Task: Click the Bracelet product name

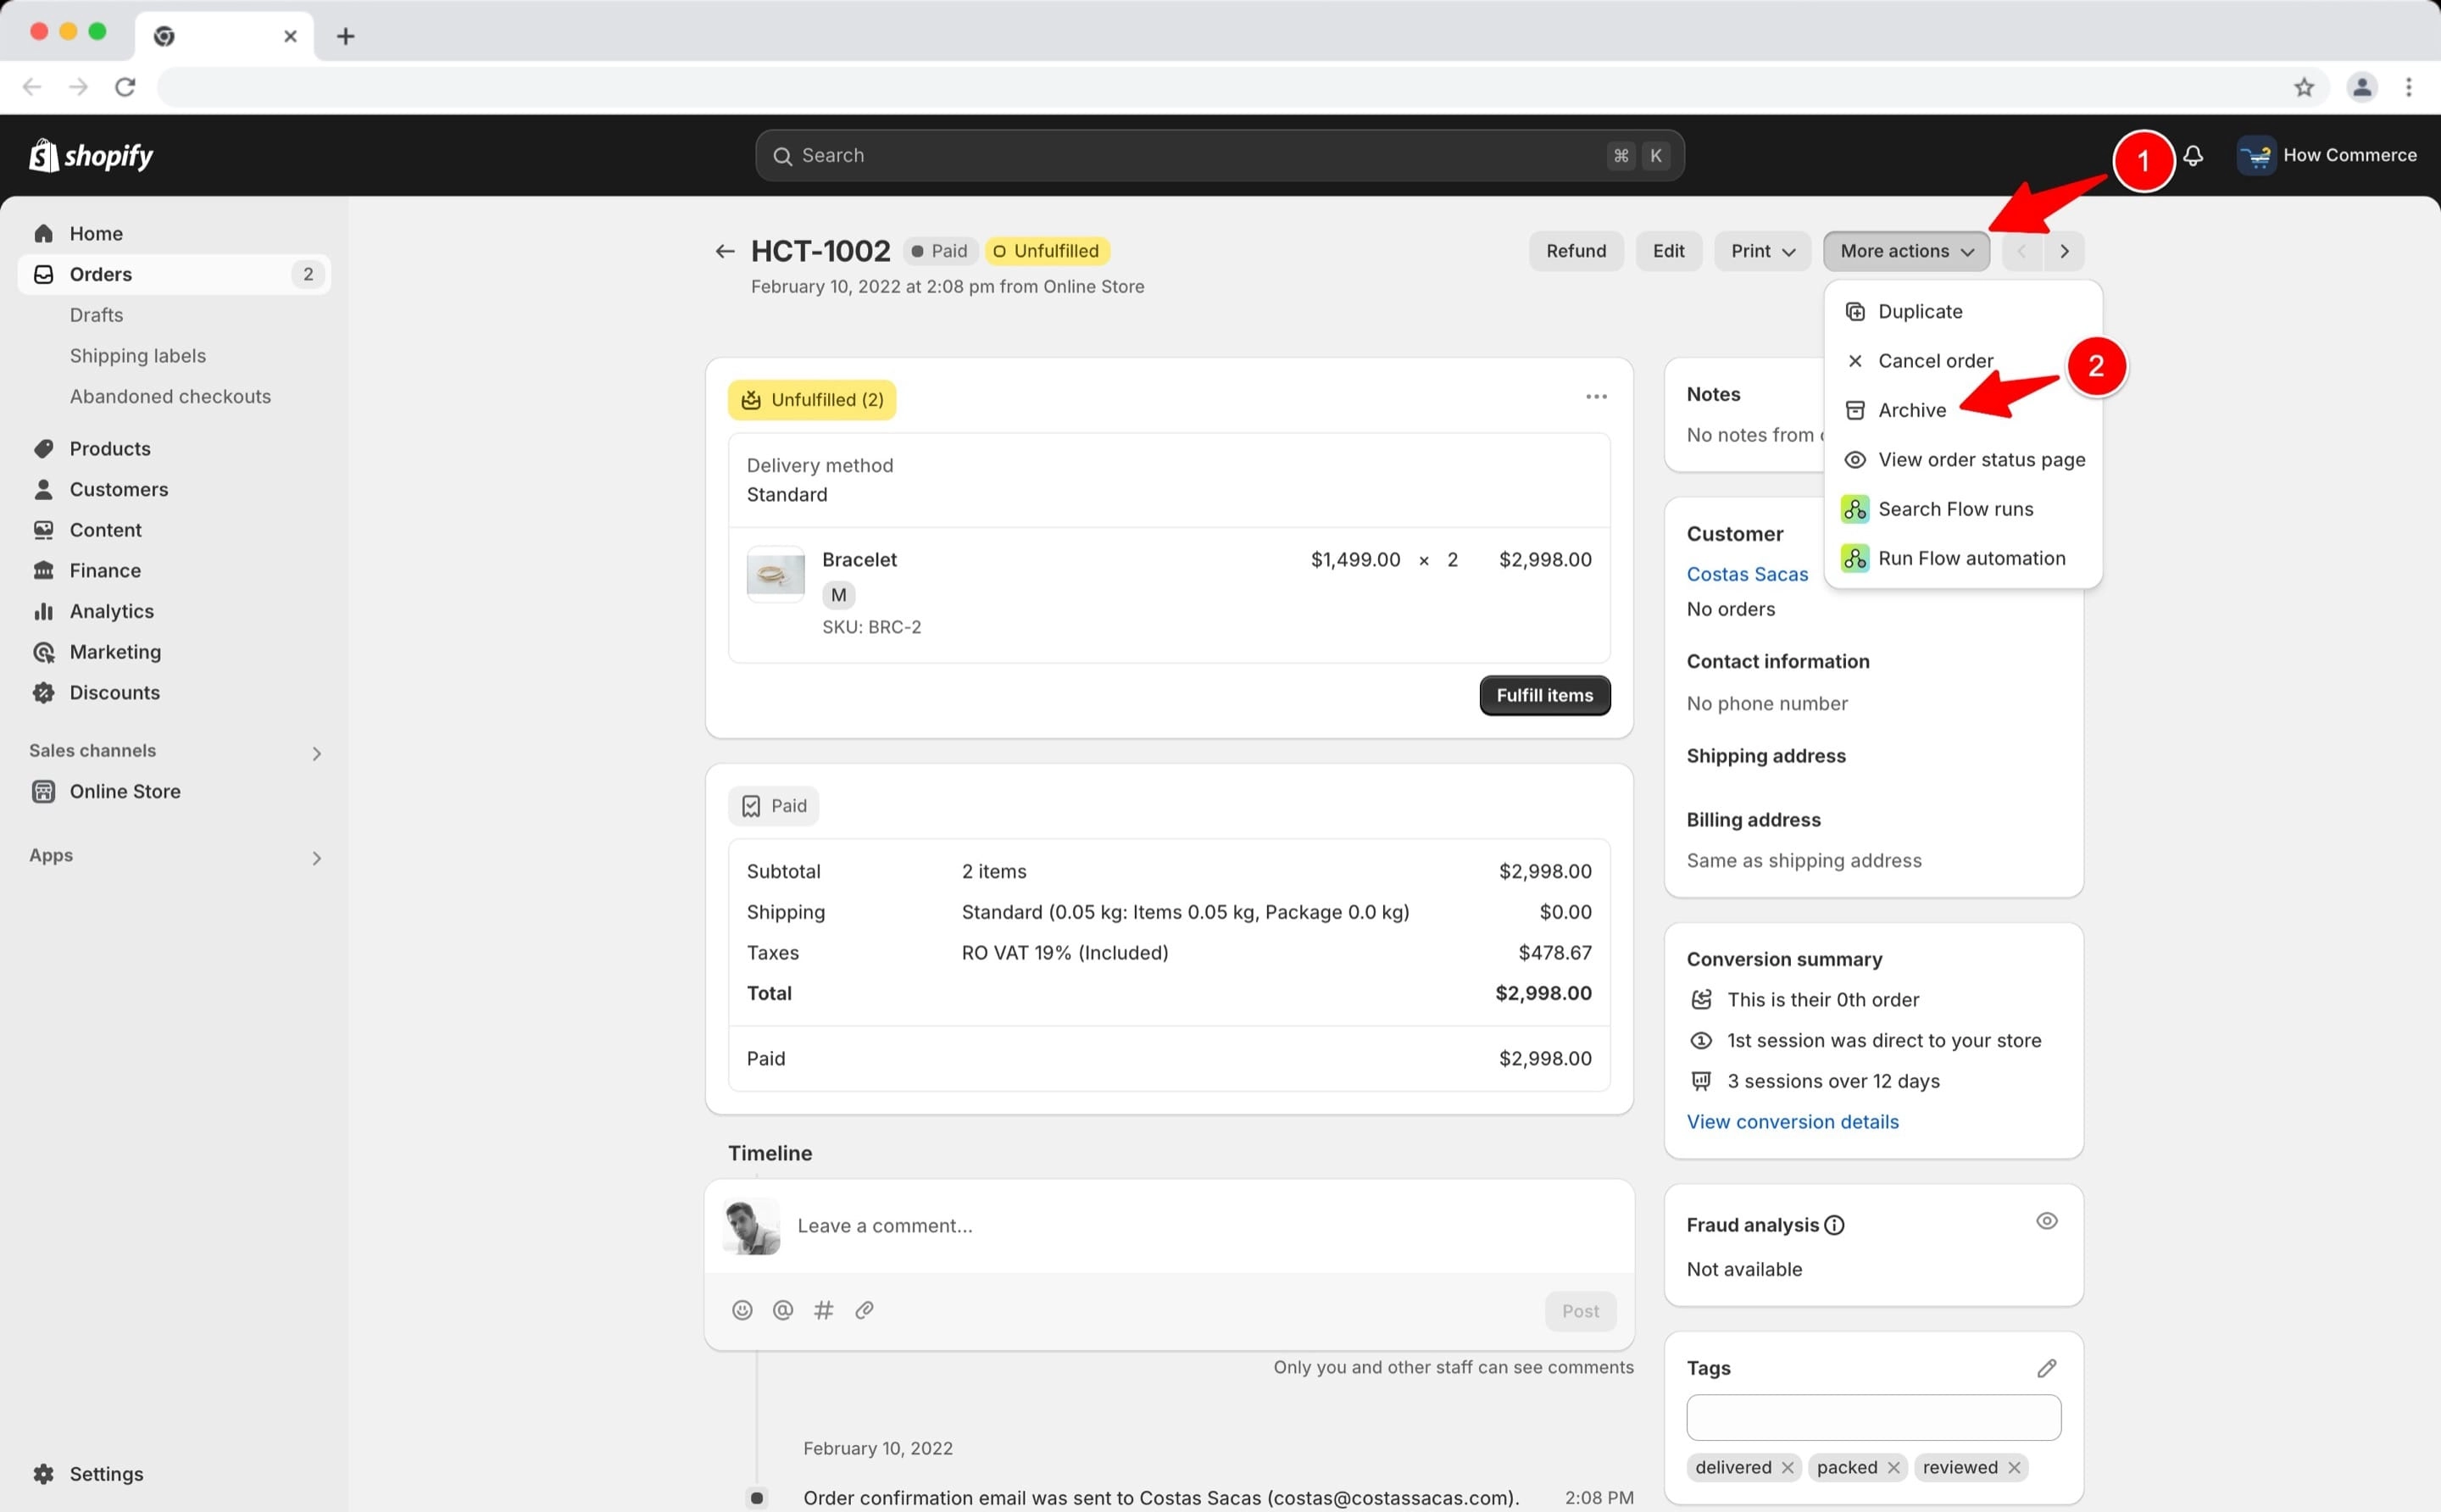Action: 859,560
